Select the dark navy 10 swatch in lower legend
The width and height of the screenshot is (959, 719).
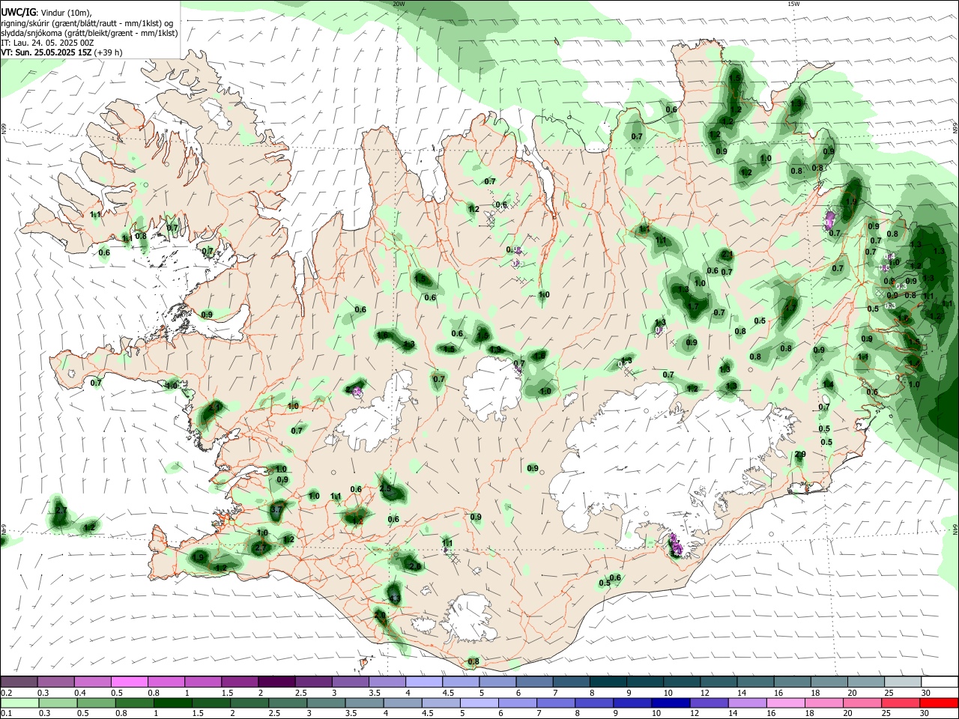click(670, 703)
